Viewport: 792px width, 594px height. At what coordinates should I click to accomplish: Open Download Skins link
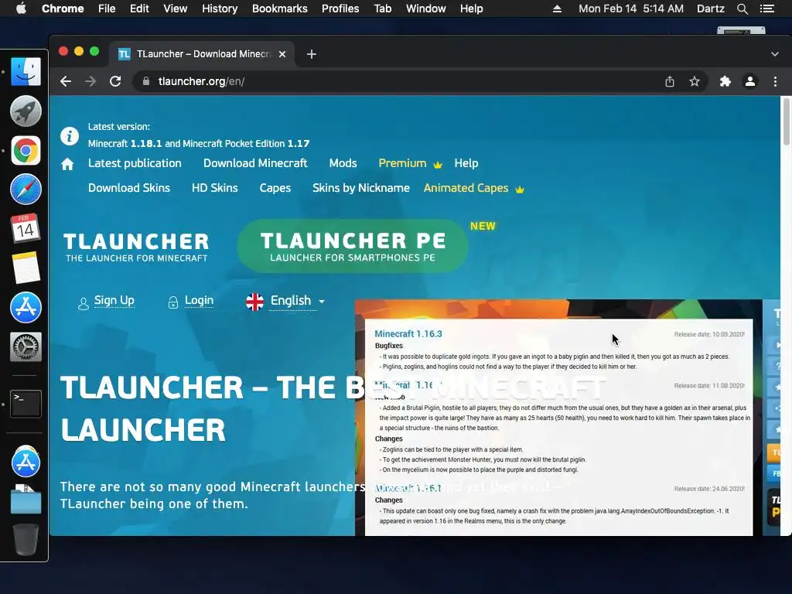point(129,188)
